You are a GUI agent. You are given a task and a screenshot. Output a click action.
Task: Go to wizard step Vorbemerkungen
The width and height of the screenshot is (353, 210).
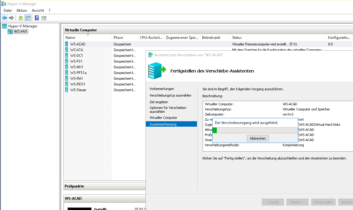coord(162,89)
